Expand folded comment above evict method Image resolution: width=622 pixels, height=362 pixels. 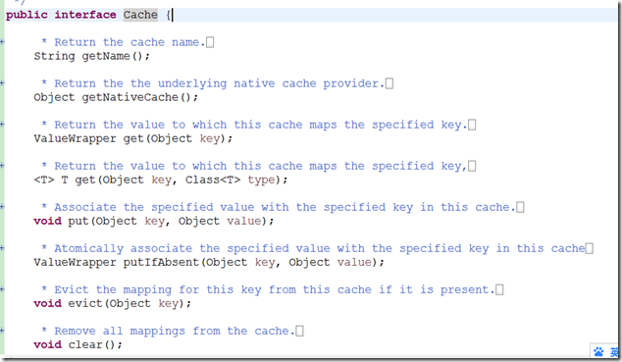(2, 289)
